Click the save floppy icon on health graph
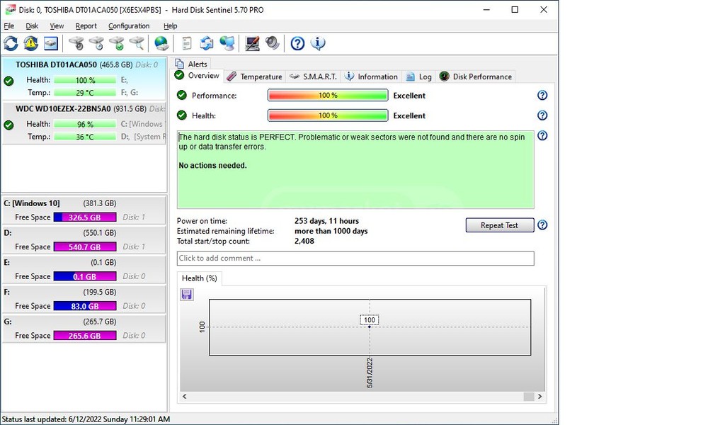 (x=187, y=295)
